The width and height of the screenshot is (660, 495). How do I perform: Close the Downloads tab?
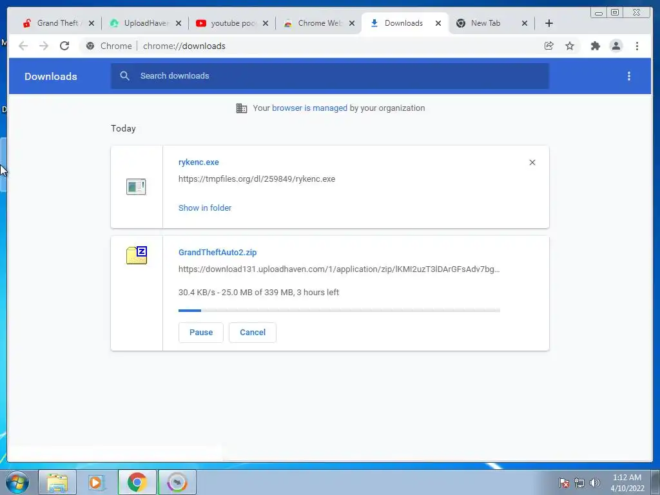(438, 23)
